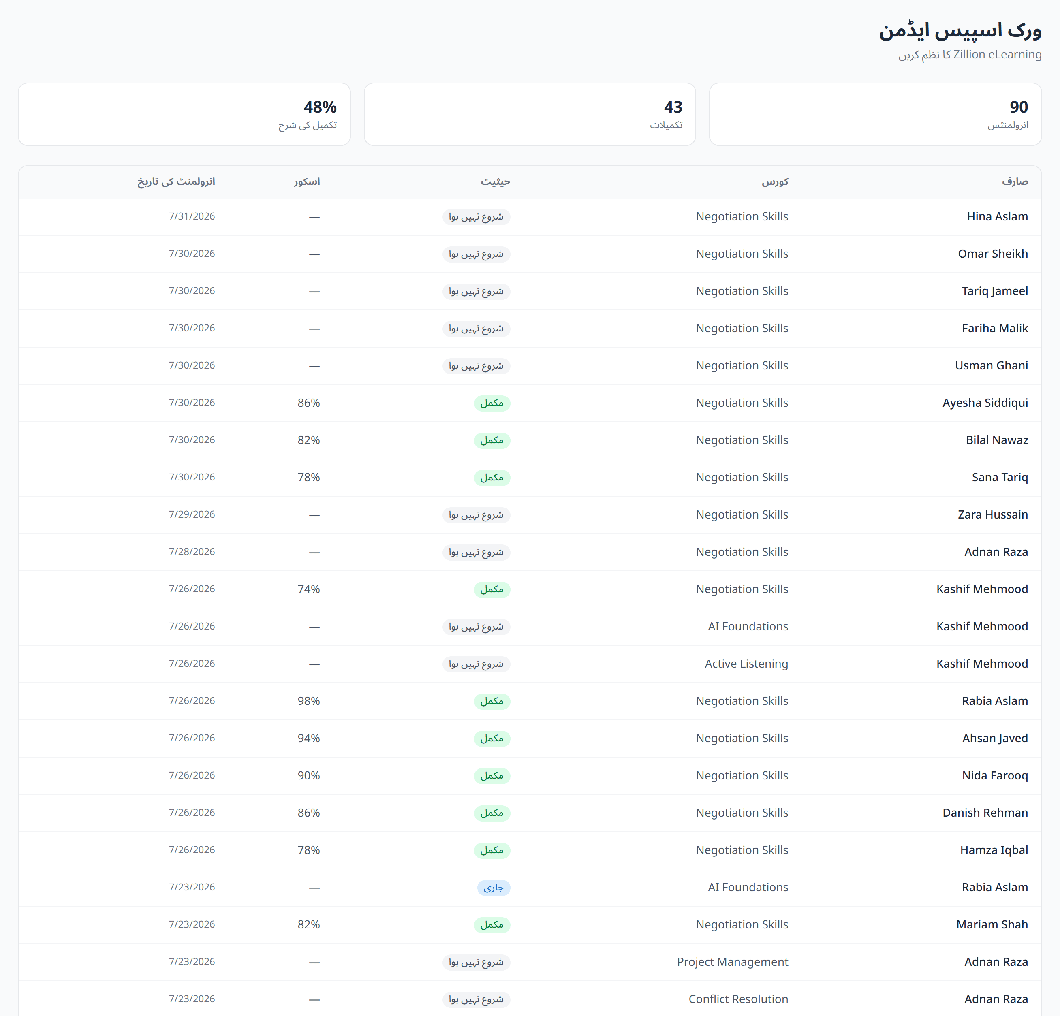
Task: Click the Project Management course cell
Action: coord(732,962)
